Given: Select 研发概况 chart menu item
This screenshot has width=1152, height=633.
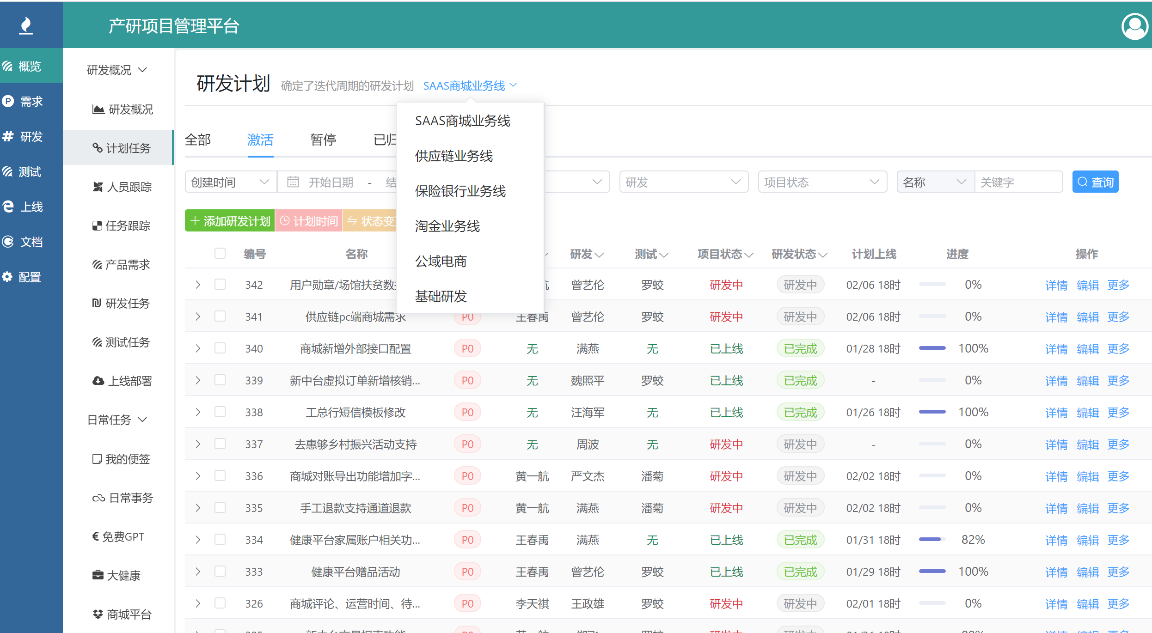Looking at the screenshot, I should coord(123,110).
